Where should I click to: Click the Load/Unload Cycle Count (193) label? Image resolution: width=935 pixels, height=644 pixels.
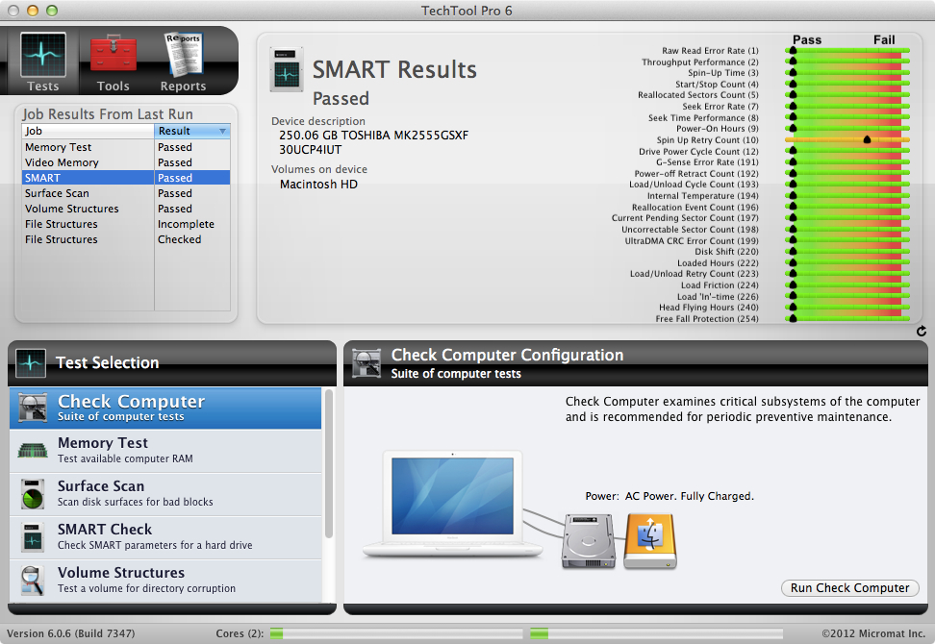coord(695,185)
